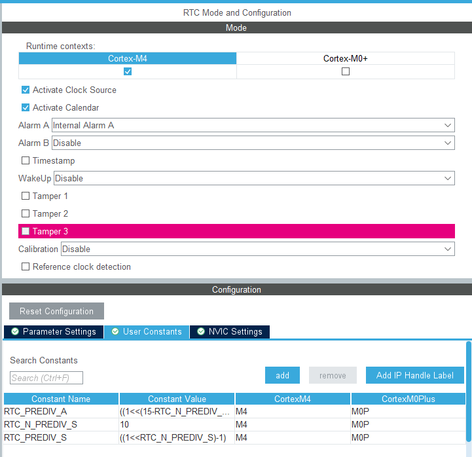Click the CortexM4 column header
472x457 pixels.
point(293,399)
